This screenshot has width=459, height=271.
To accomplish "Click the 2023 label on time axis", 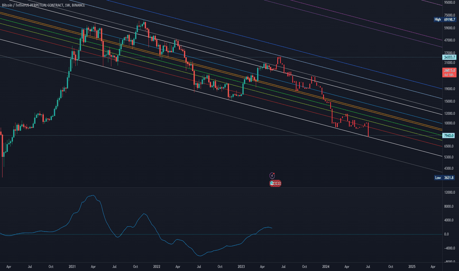I will pyautogui.click(x=241, y=267).
